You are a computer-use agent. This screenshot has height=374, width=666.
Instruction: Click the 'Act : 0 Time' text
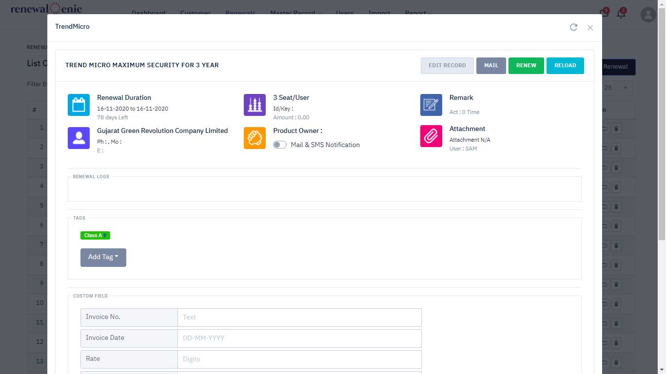464,112
